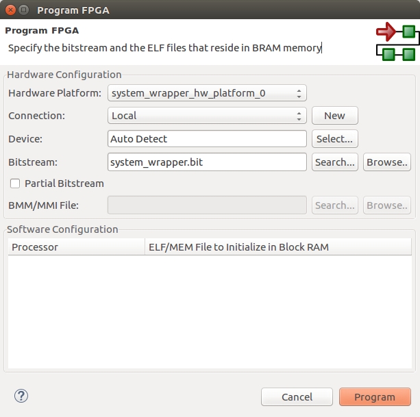Click Browse.. next to the Bitstream field
420x417 pixels.
tap(386, 162)
